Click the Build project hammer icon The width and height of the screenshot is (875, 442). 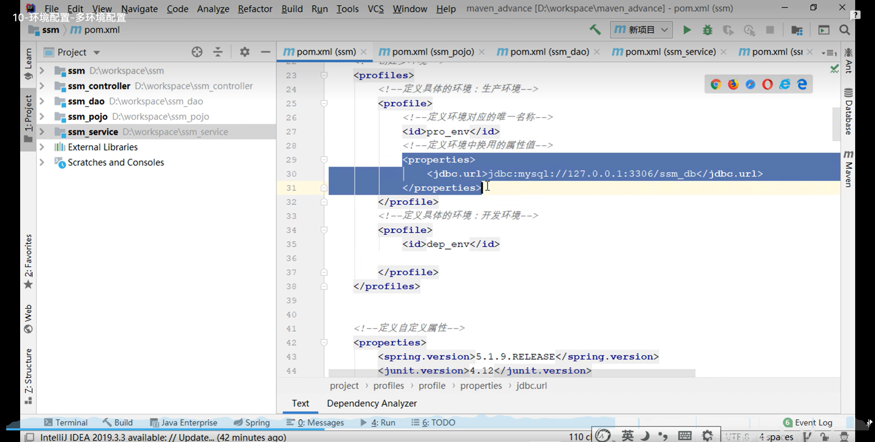(595, 30)
